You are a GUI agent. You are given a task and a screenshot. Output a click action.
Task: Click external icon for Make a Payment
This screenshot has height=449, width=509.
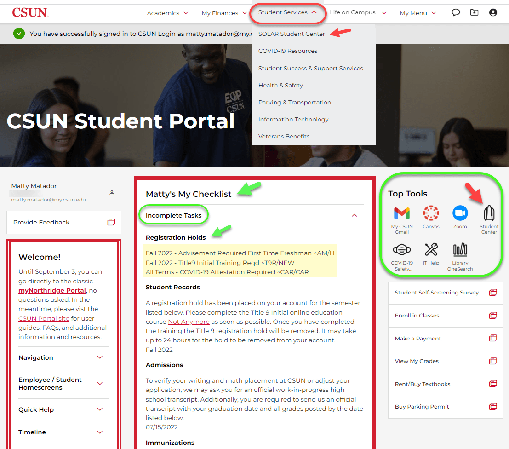[x=493, y=338]
